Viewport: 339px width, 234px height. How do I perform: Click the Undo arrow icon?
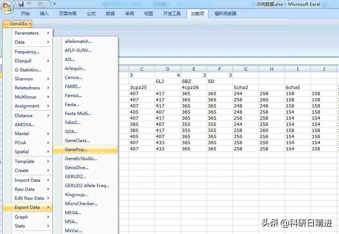(x=30, y=4)
